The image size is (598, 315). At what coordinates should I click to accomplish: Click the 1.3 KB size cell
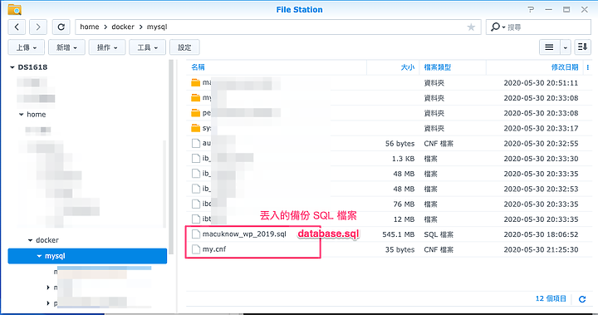point(403,159)
